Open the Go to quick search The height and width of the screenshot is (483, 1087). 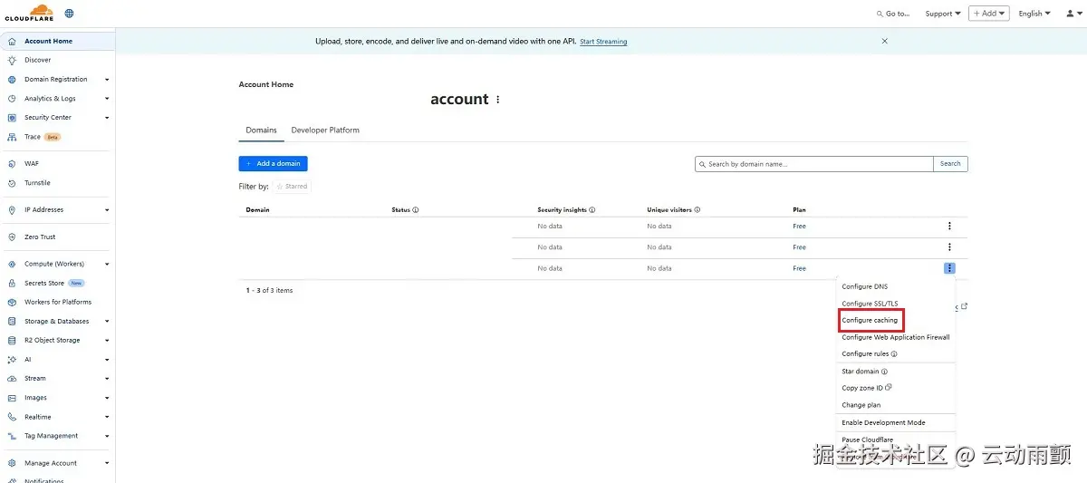893,14
